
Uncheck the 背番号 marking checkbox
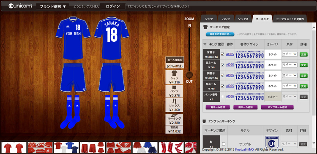click(223, 54)
